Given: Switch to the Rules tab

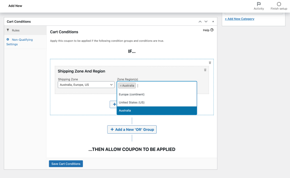Looking at the screenshot, I should point(16,30).
